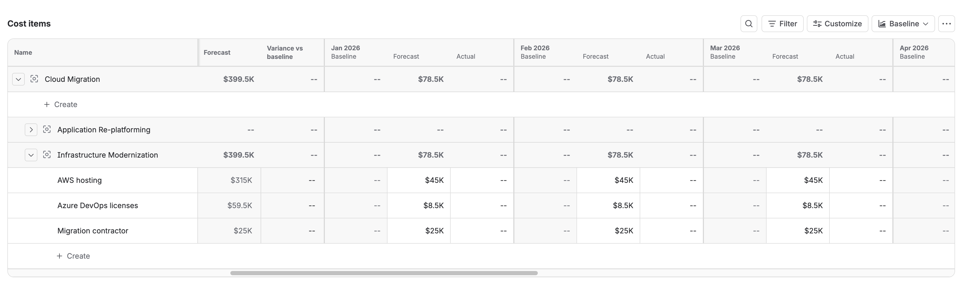Screen dimensions: 964x291
Task: Edit AWS hosting Mar 2026 forecast cell
Action: 798,180
